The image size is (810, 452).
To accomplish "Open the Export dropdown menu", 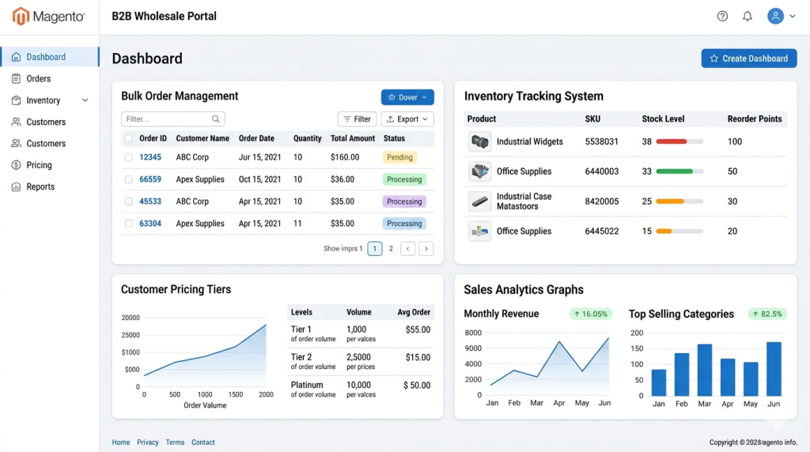I will pyautogui.click(x=407, y=119).
